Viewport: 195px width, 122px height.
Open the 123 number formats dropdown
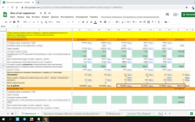click(x=50, y=22)
